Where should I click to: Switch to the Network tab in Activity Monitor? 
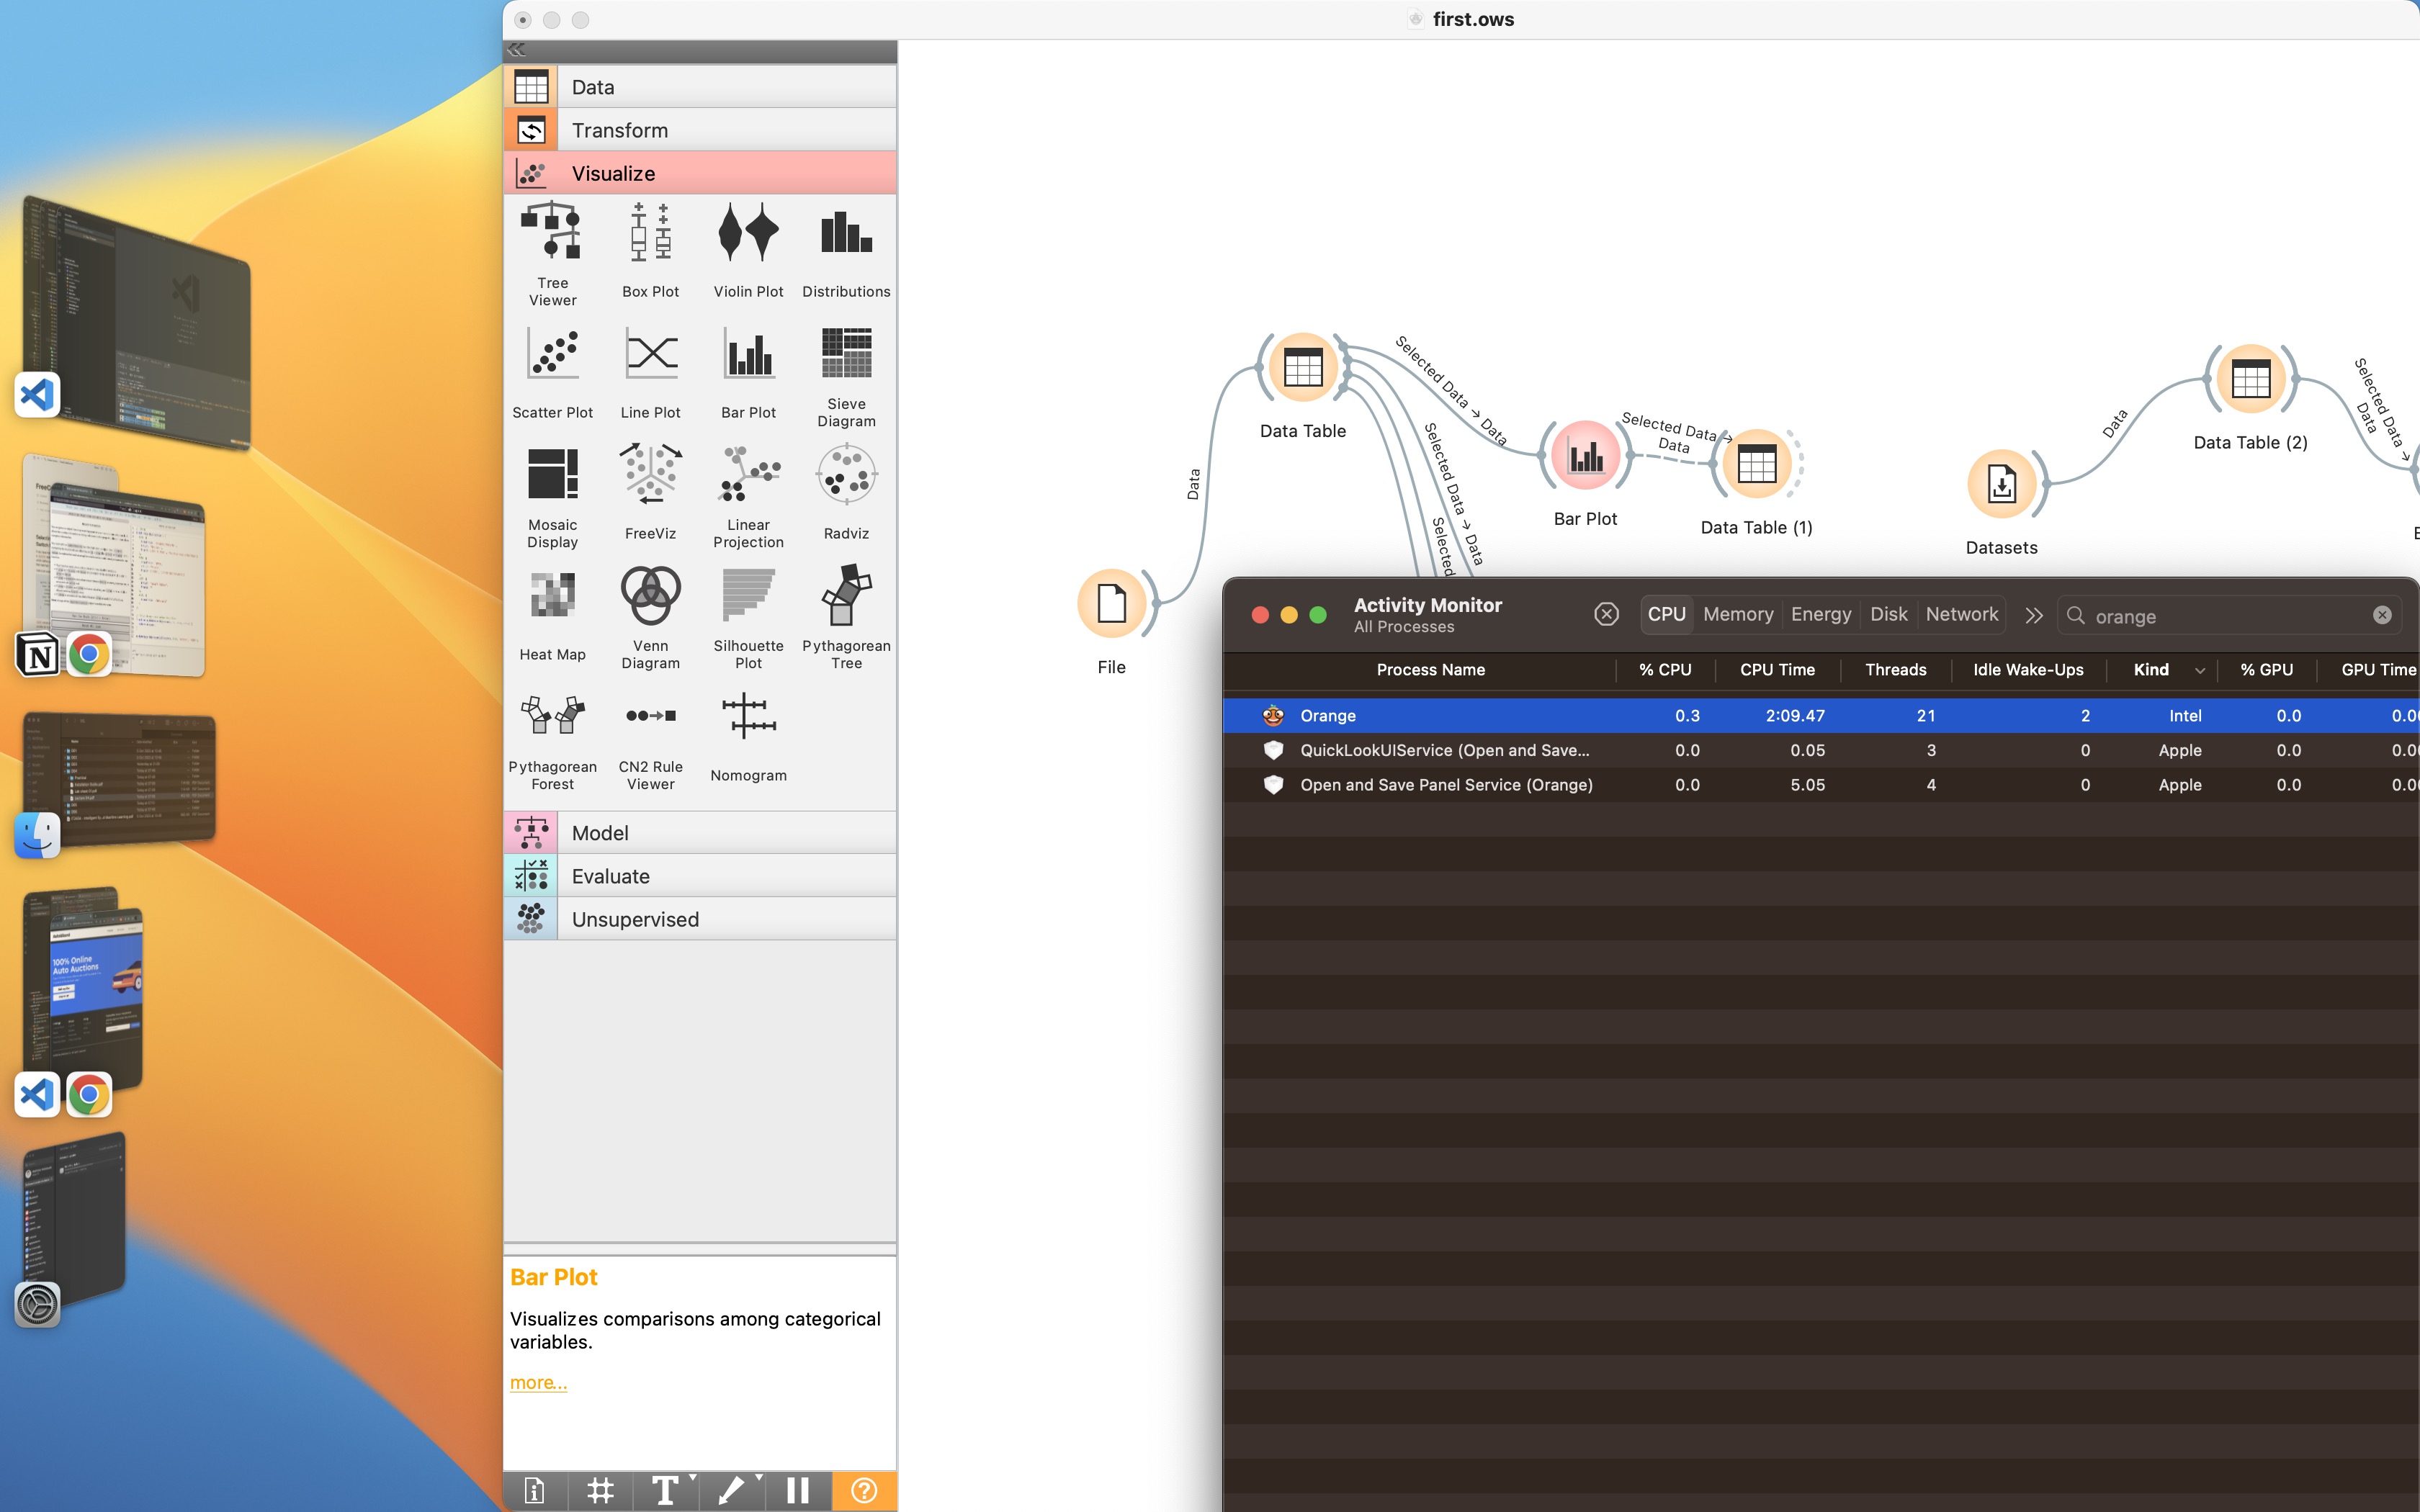tap(1961, 613)
